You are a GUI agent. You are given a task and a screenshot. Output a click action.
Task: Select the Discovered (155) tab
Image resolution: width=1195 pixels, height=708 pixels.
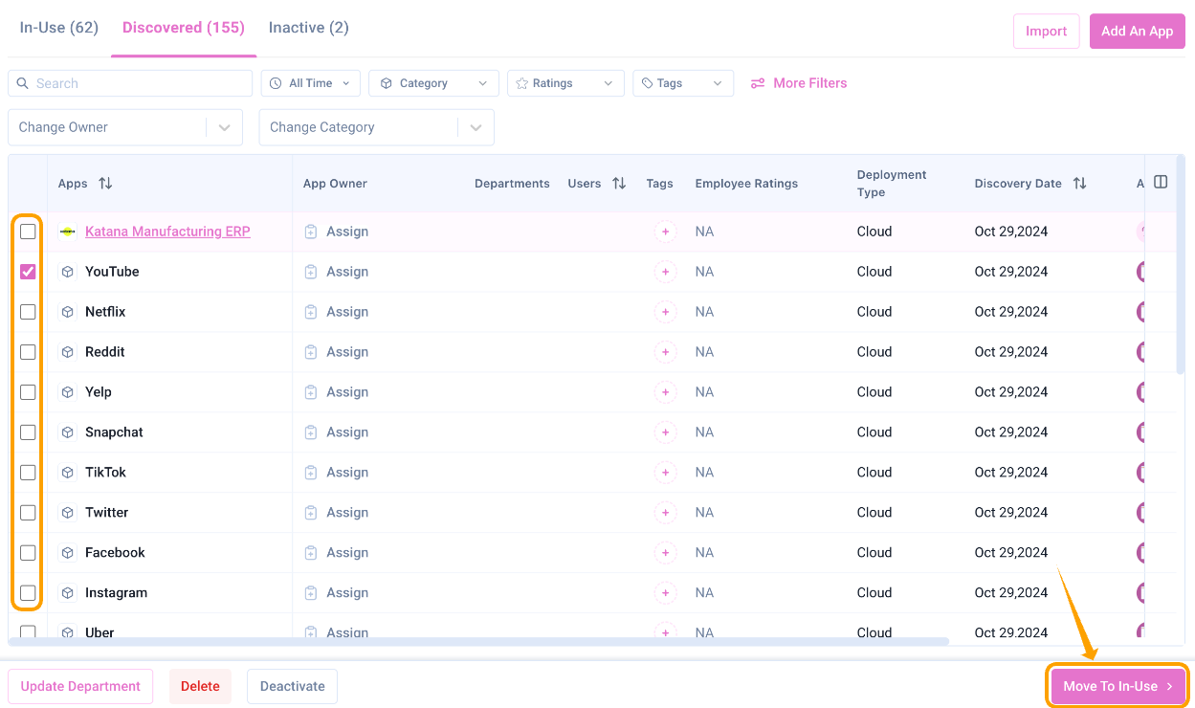pyautogui.click(x=184, y=28)
